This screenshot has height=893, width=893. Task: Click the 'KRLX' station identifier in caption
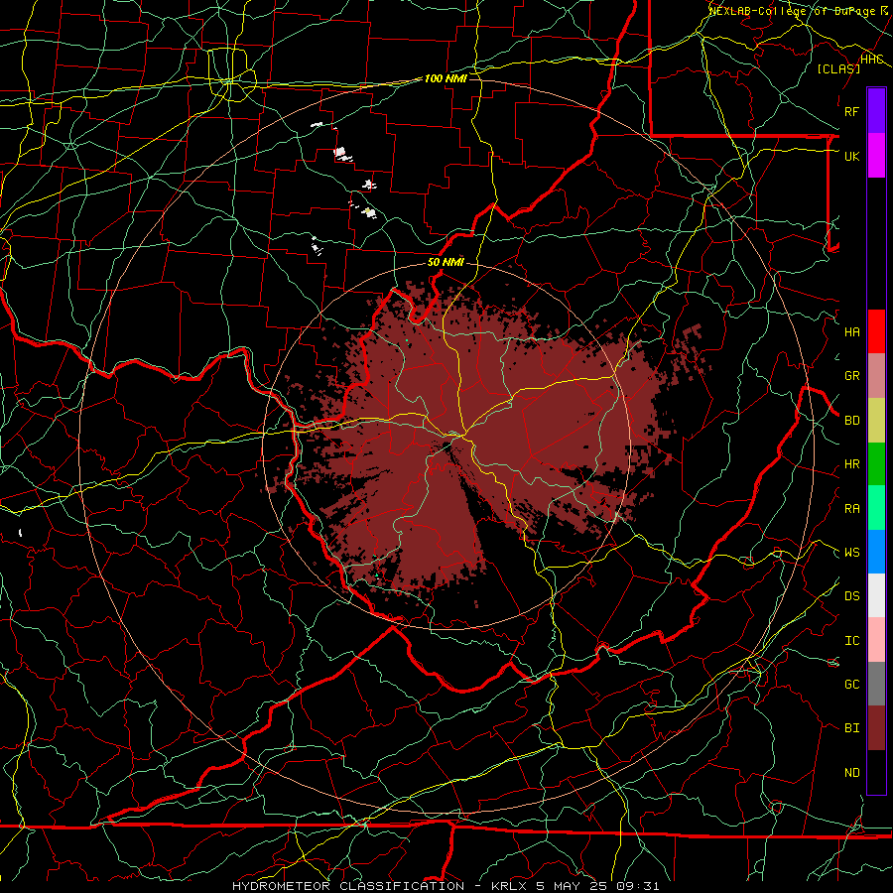pos(510,886)
